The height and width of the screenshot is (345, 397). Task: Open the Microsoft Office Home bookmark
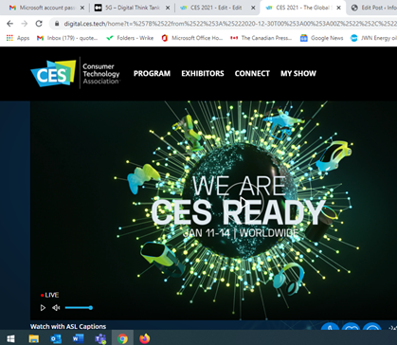pyautogui.click(x=191, y=38)
